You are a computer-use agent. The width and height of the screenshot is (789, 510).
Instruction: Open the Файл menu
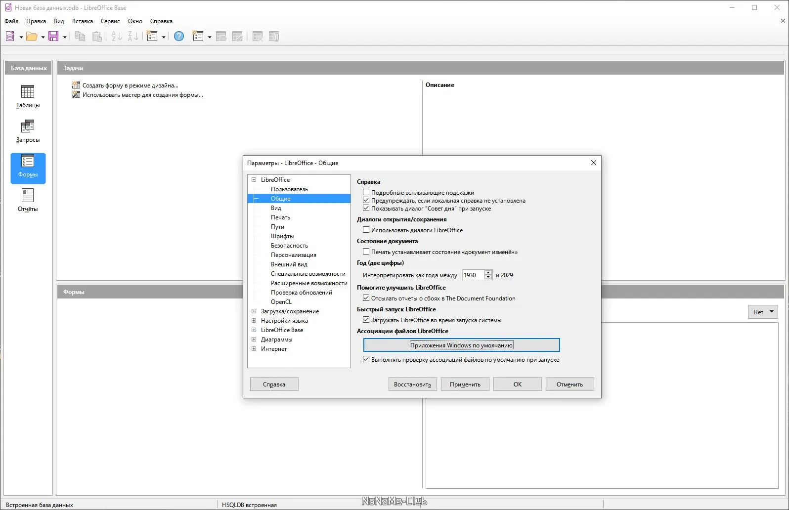(x=11, y=21)
